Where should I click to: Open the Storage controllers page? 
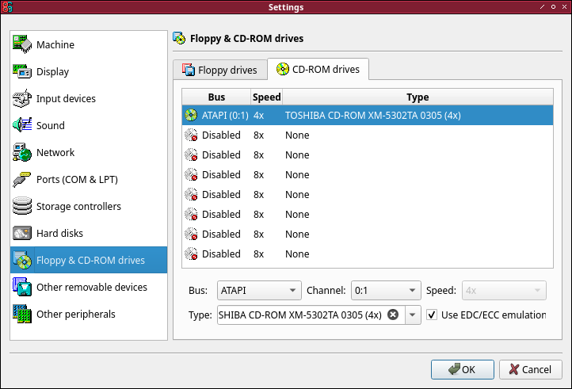click(89, 206)
